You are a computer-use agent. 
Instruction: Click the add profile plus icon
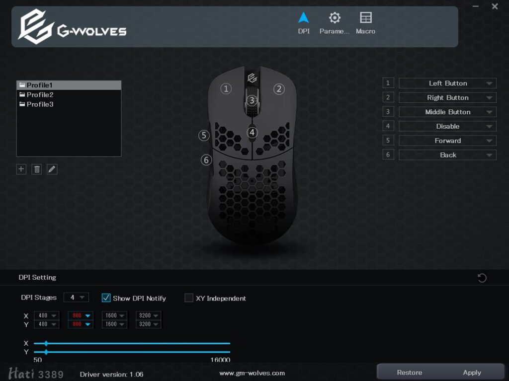tap(21, 169)
